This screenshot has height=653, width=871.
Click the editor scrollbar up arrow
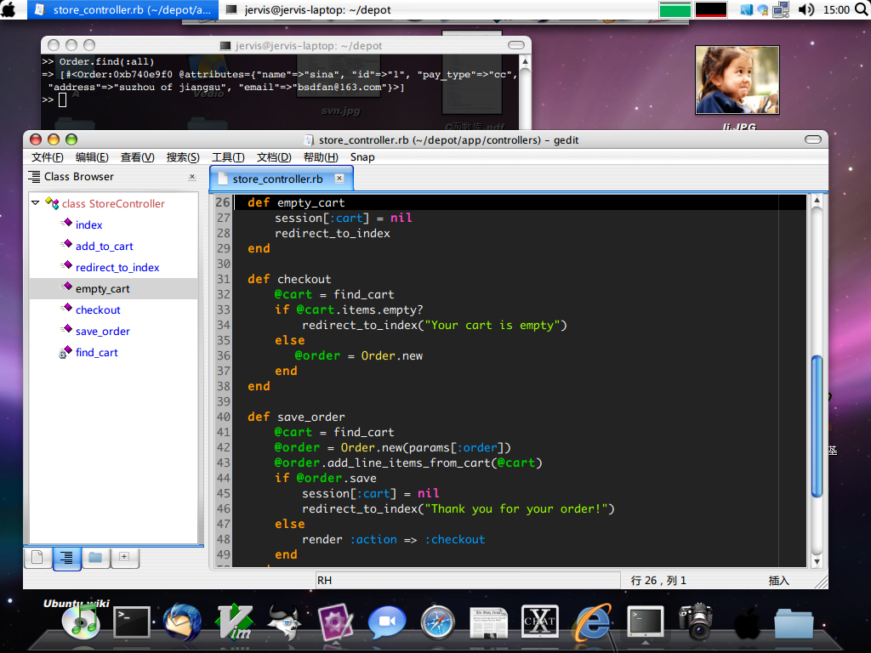(817, 200)
